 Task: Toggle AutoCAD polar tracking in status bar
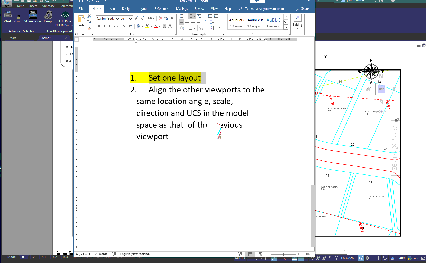tap(274, 258)
